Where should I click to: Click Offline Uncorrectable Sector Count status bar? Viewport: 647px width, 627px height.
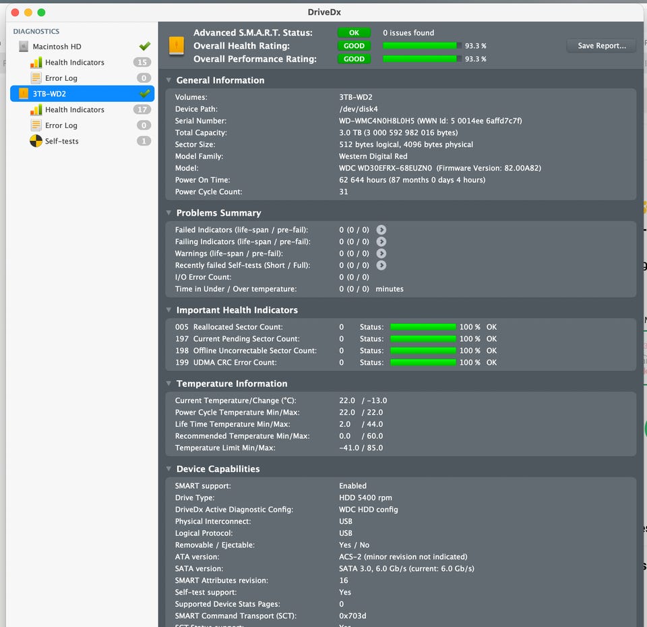pos(423,351)
